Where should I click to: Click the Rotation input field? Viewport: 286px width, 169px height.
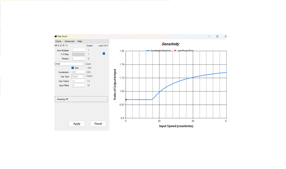[78, 58]
